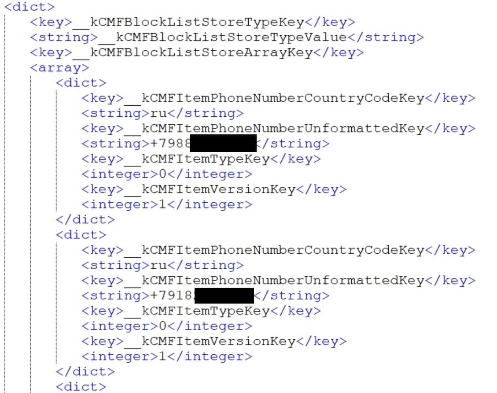Image resolution: width=497 pixels, height=393 pixels.
Task: Select first kCMFItemPhoneNumberUnformattedKey line
Action: (x=278, y=129)
